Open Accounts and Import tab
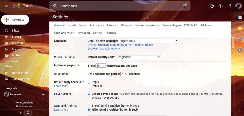 [103, 25]
